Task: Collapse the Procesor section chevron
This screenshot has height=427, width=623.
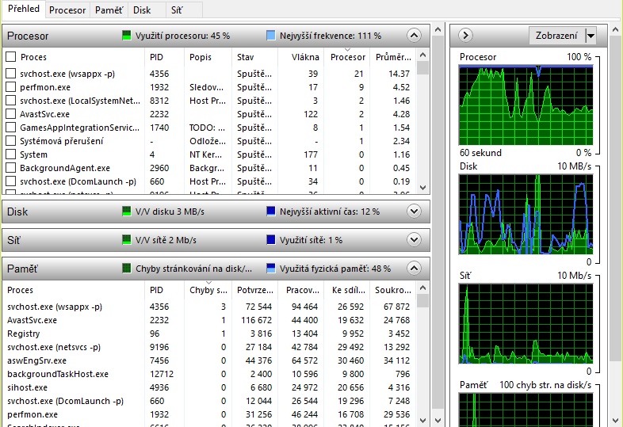Action: [x=413, y=36]
